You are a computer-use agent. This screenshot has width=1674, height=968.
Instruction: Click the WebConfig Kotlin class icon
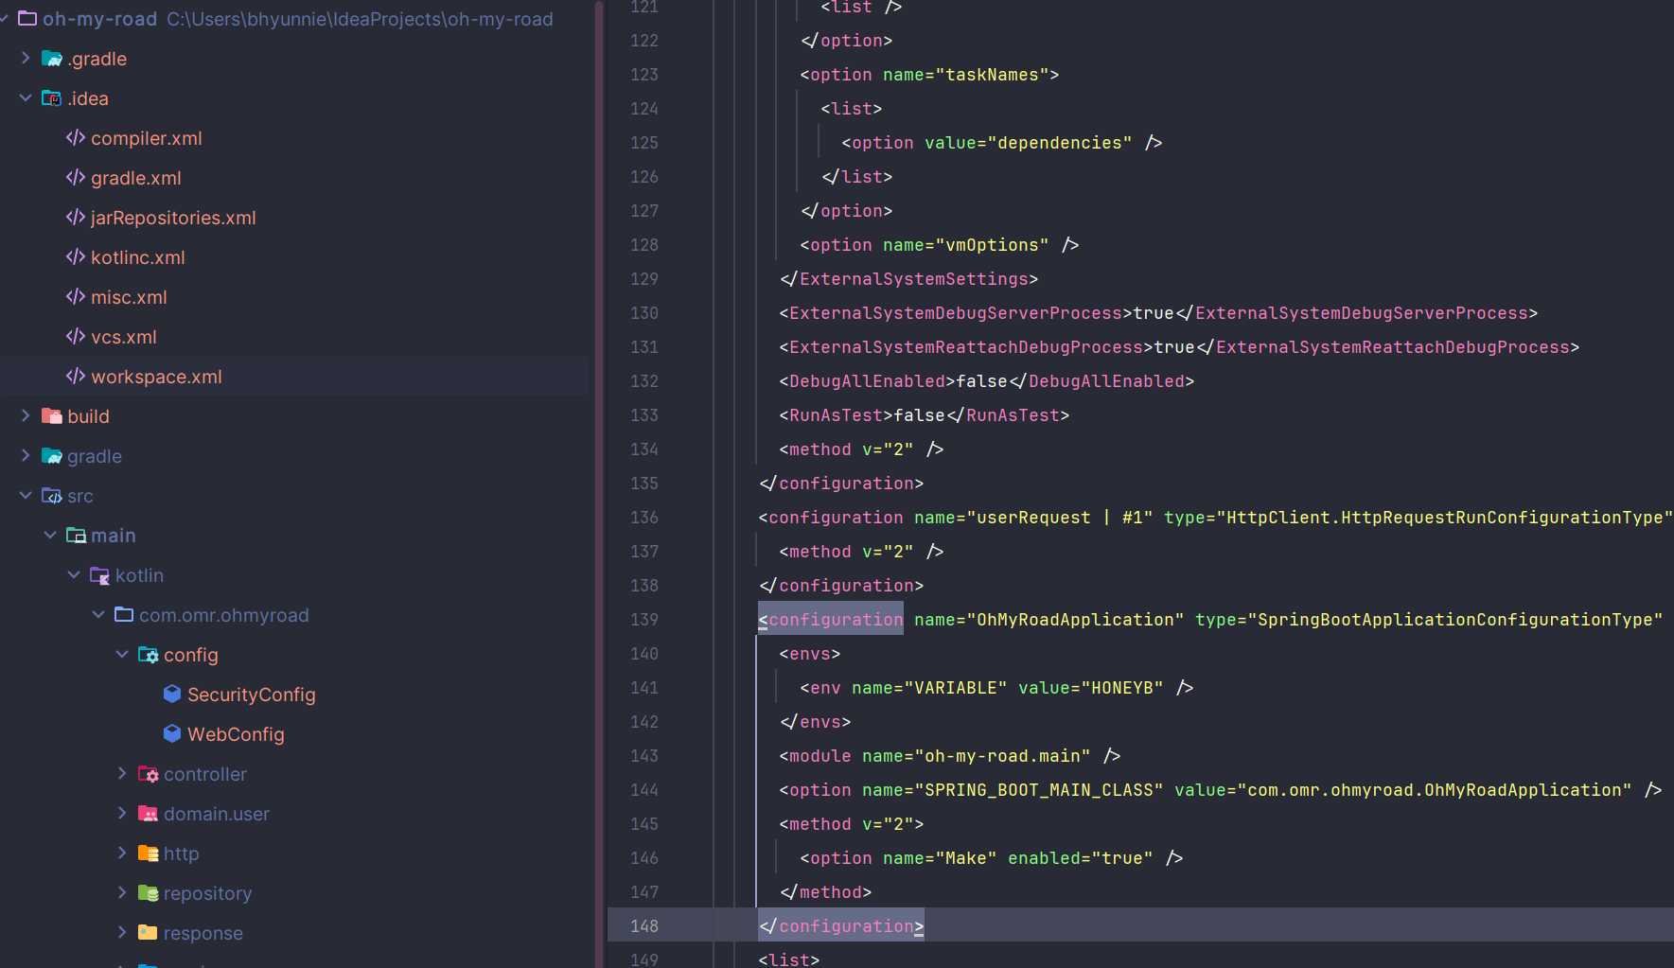click(172, 734)
